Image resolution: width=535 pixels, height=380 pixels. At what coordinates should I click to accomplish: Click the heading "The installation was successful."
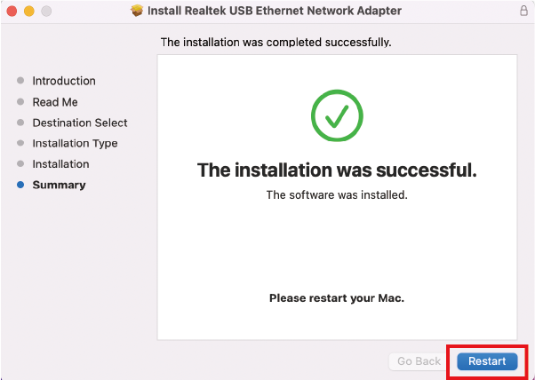point(337,170)
